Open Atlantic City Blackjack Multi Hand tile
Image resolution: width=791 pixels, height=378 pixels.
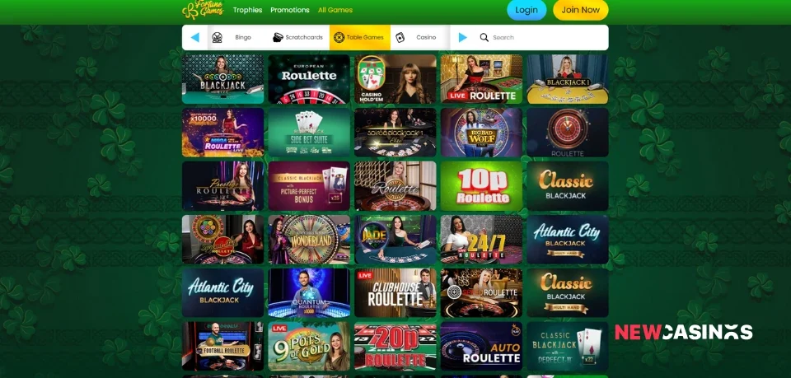[x=568, y=240]
